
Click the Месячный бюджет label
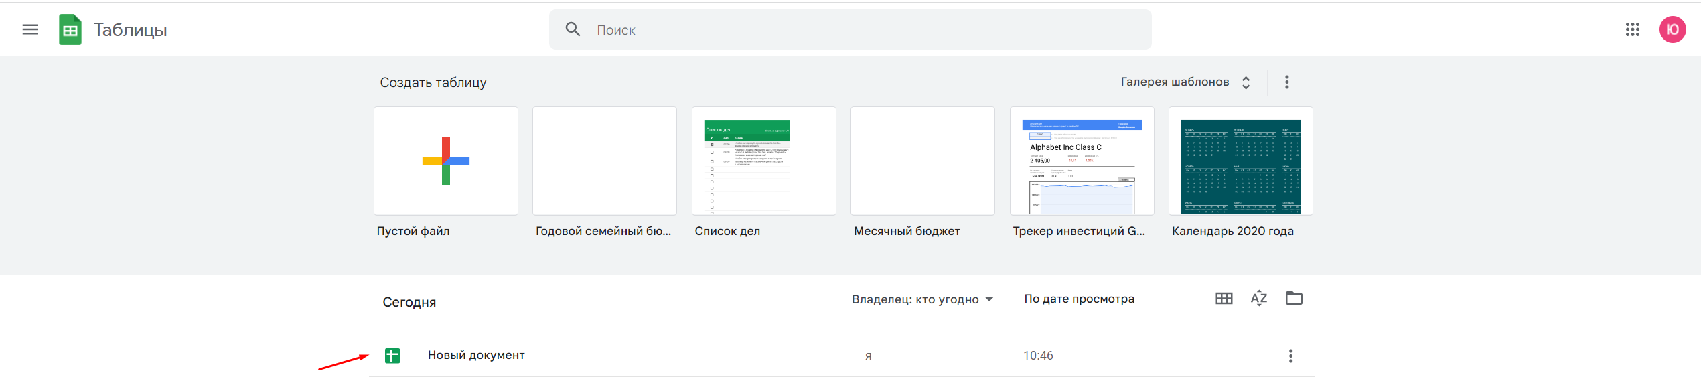(x=907, y=231)
